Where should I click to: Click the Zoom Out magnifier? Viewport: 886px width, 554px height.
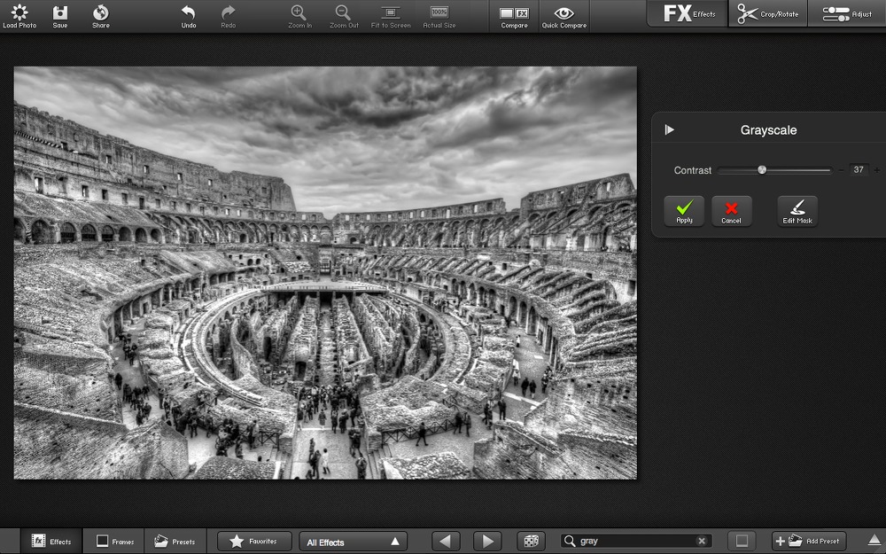point(344,16)
